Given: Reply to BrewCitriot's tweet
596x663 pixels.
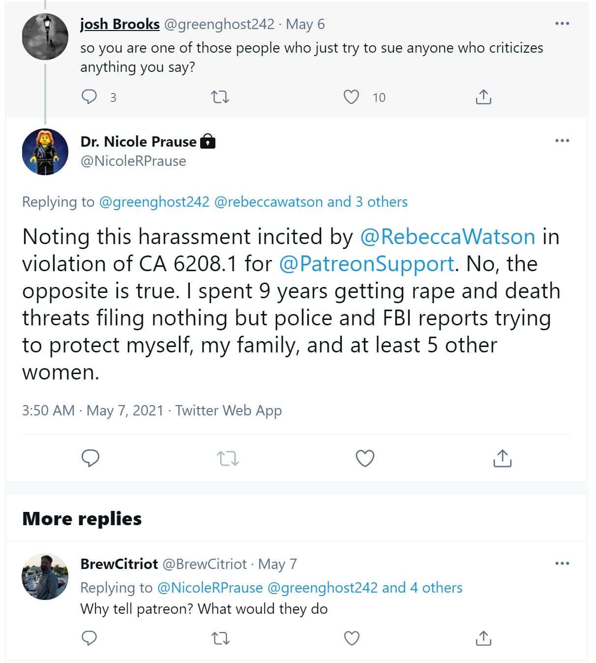Looking at the screenshot, I should pyautogui.click(x=89, y=638).
